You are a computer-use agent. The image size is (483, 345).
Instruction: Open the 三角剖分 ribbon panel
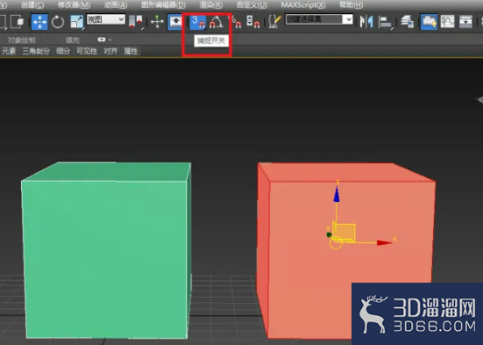pyautogui.click(x=36, y=51)
